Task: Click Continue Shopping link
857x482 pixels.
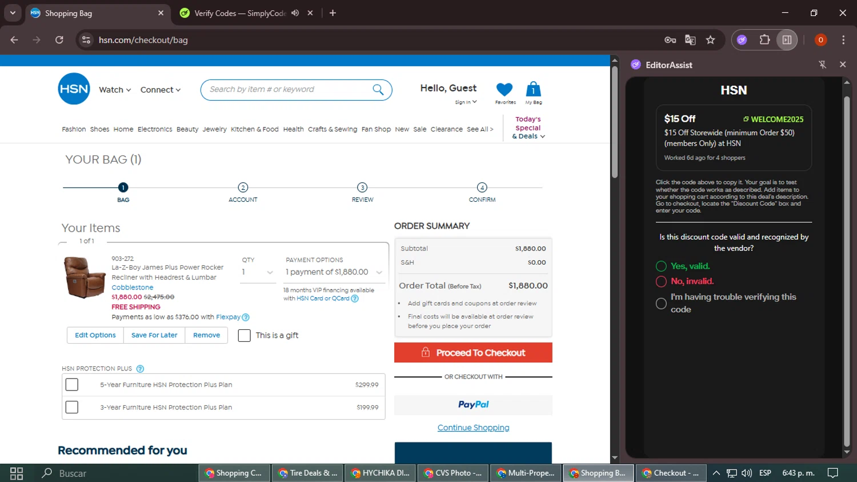Action: (473, 428)
